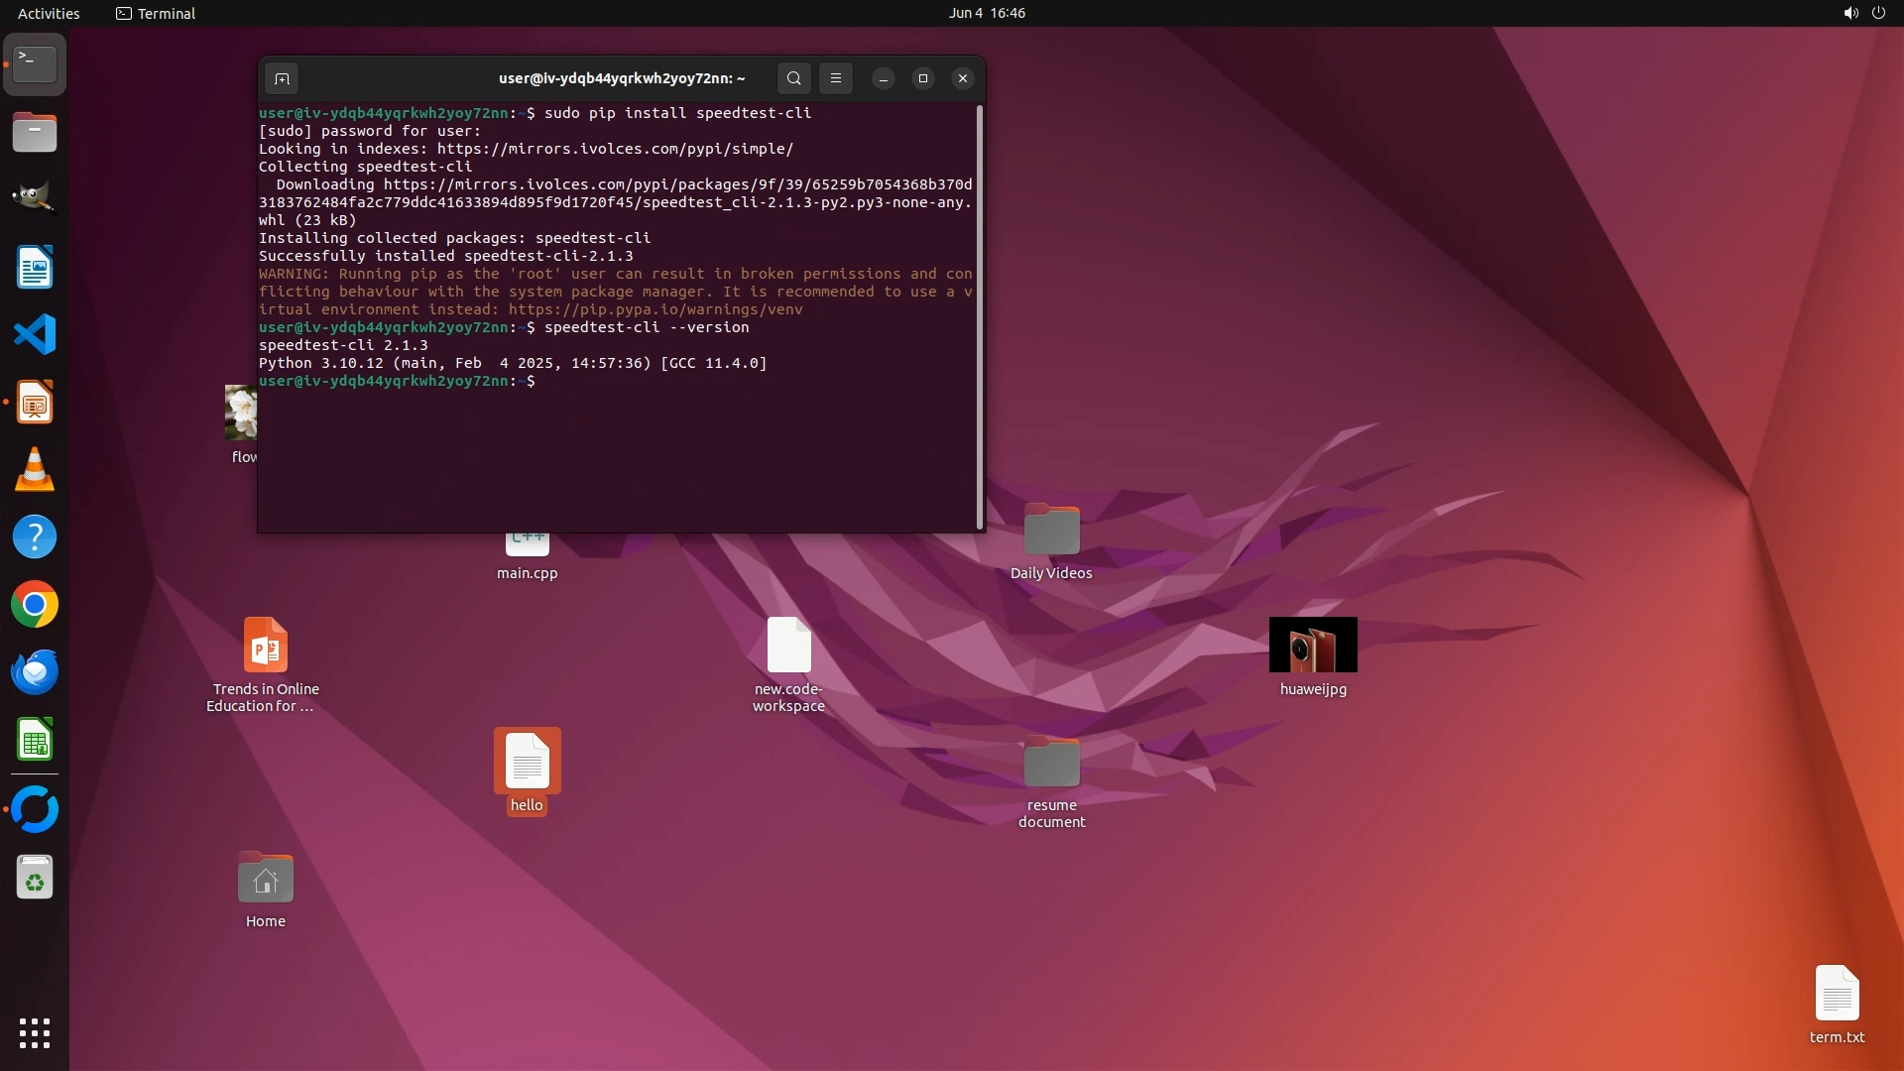The height and width of the screenshot is (1071, 1904).
Task: Open system menu via power icon
Action: pyautogui.click(x=1878, y=13)
